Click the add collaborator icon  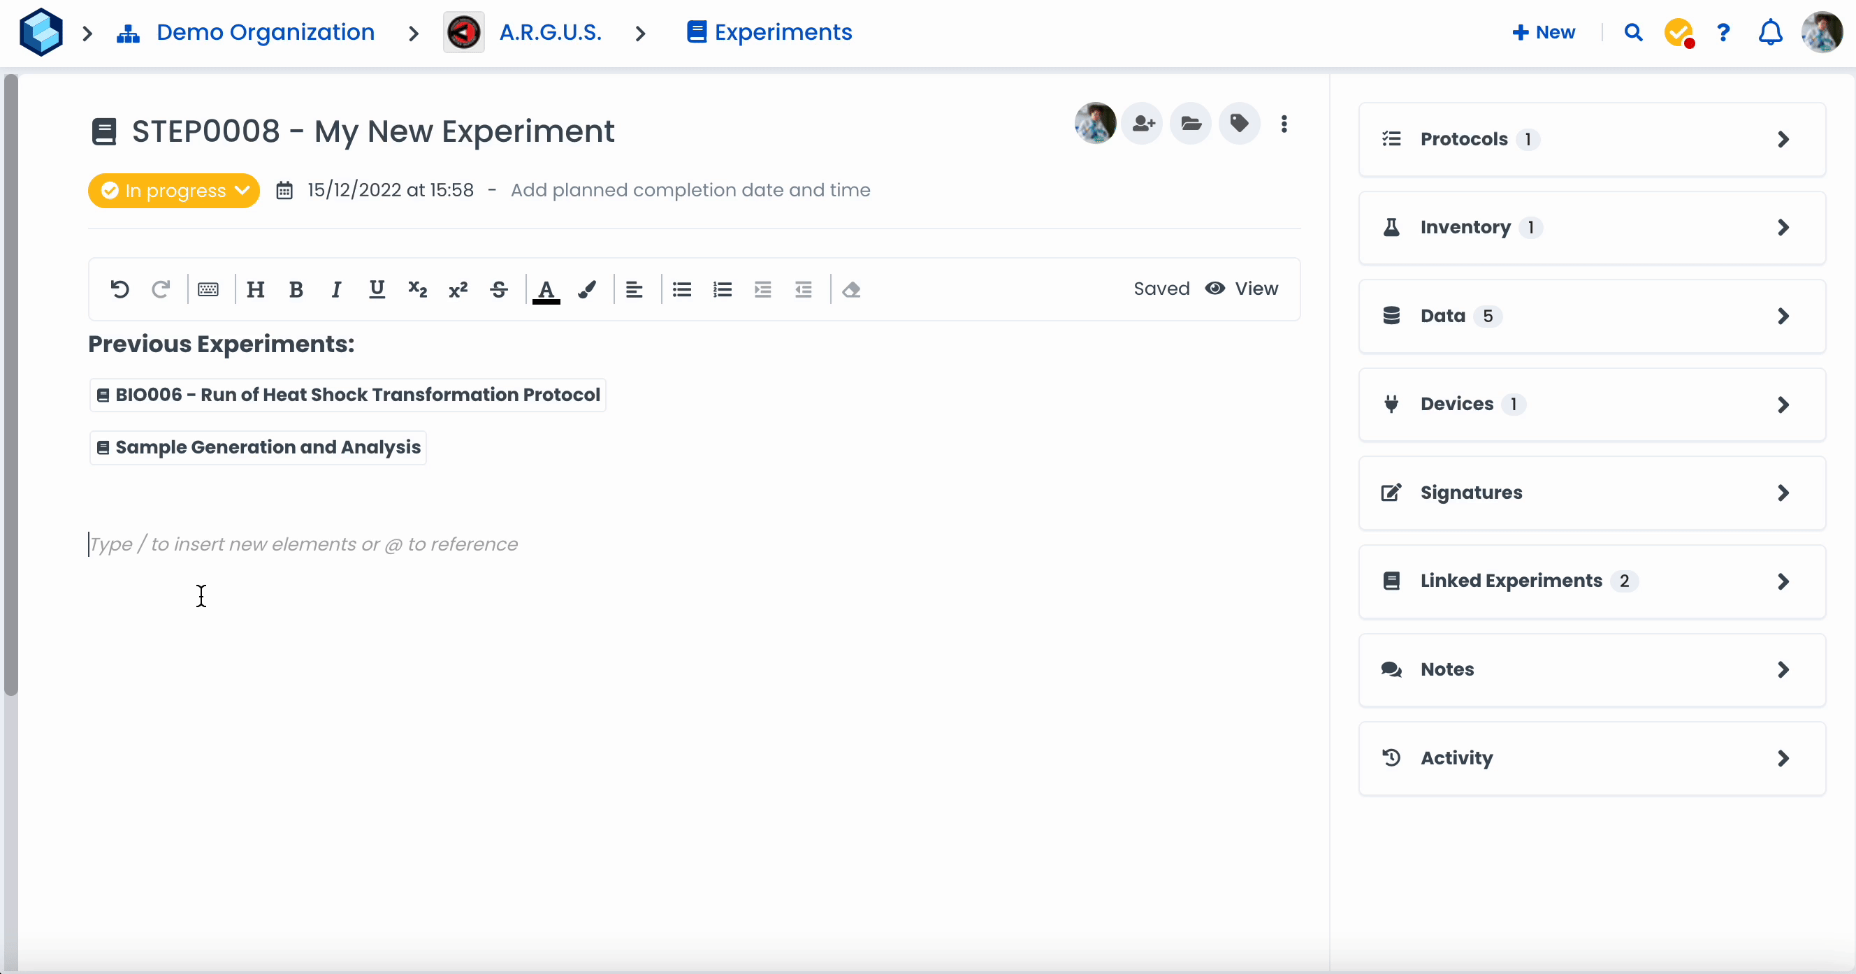(x=1143, y=124)
